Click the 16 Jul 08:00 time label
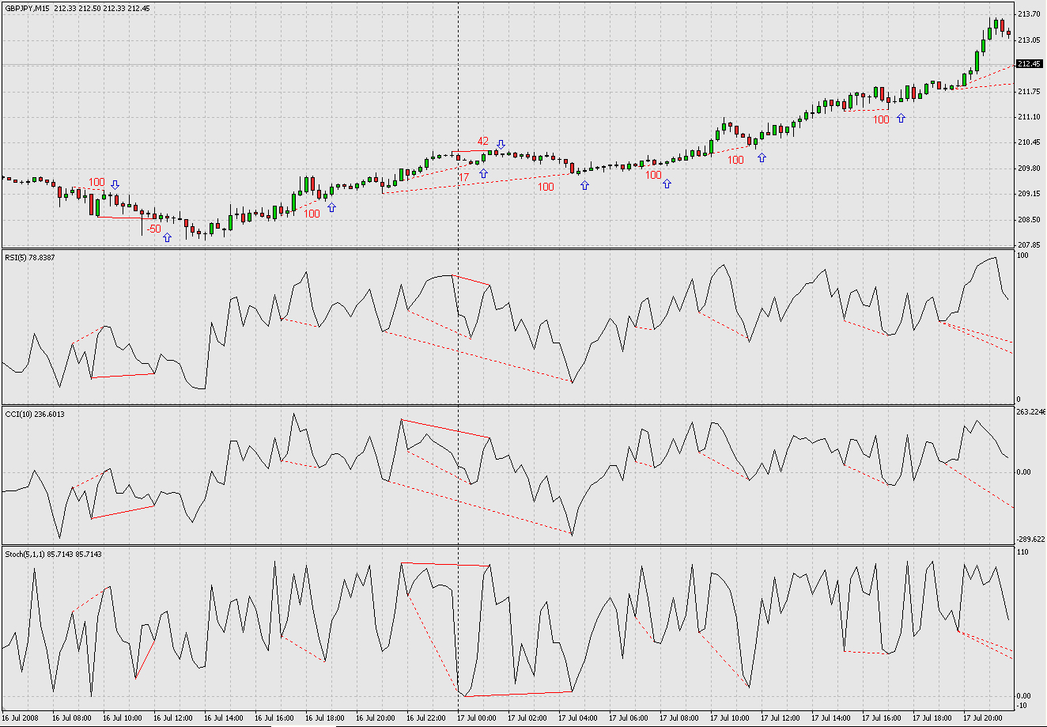Screen dimensions: 1047x727 tap(71, 718)
